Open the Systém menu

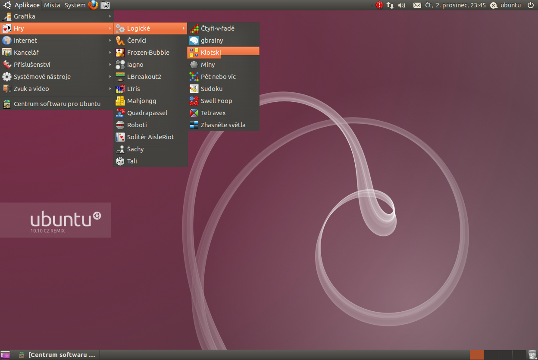[75, 5]
